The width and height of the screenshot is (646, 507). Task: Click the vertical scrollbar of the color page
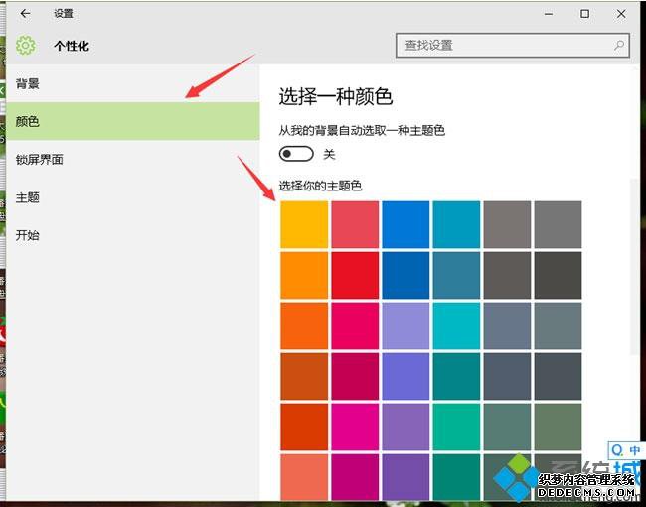(634, 267)
